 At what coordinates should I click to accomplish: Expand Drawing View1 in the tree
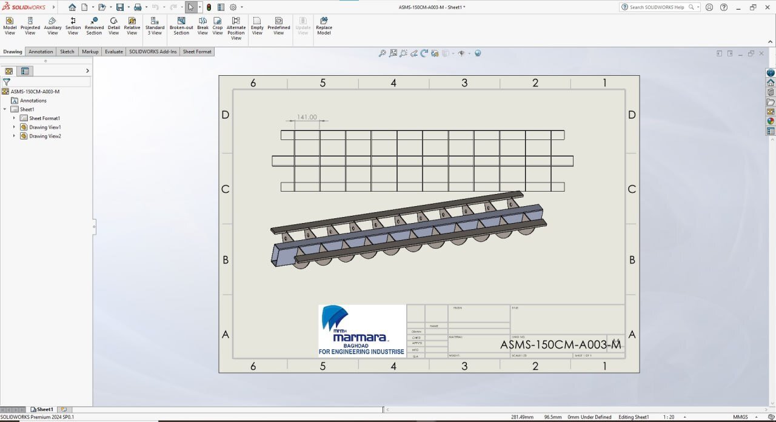14,127
